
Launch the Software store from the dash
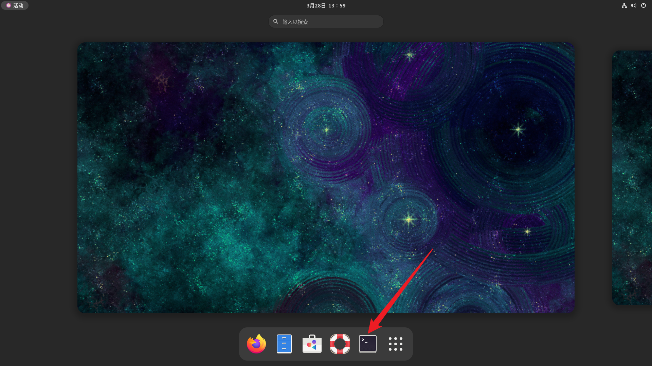[x=312, y=344]
